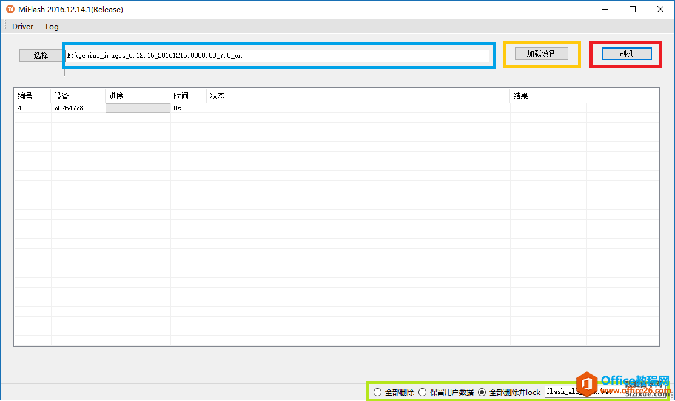Screen dimensions: 675x401
Task: Click the 设备 column header
Action: pos(78,96)
